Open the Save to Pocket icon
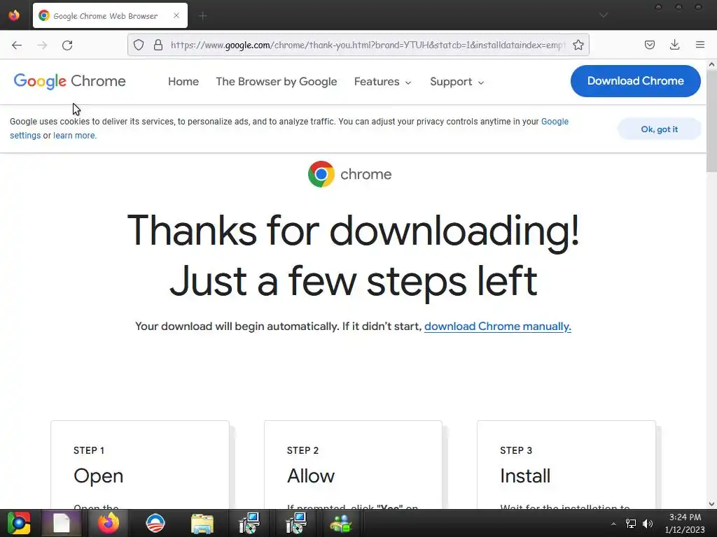 coord(650,45)
